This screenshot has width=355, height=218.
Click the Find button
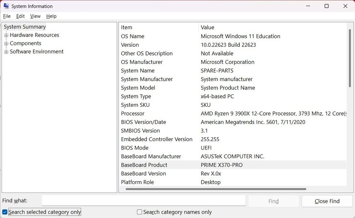click(x=273, y=201)
